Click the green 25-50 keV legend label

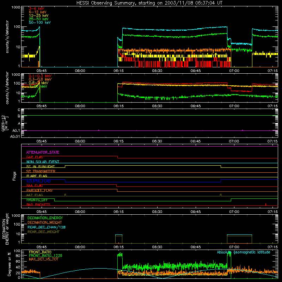coord(39,19)
